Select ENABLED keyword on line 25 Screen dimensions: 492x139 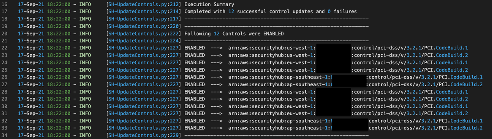tap(195, 70)
